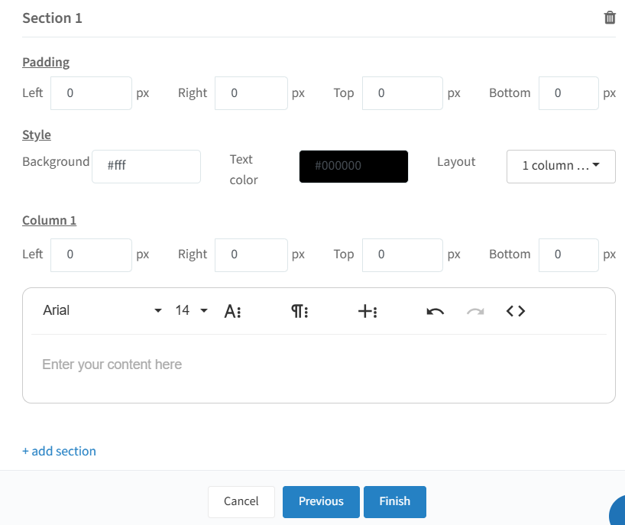Viewport: 625px width, 525px height.
Task: Switch to code view in editor
Action: 516,311
